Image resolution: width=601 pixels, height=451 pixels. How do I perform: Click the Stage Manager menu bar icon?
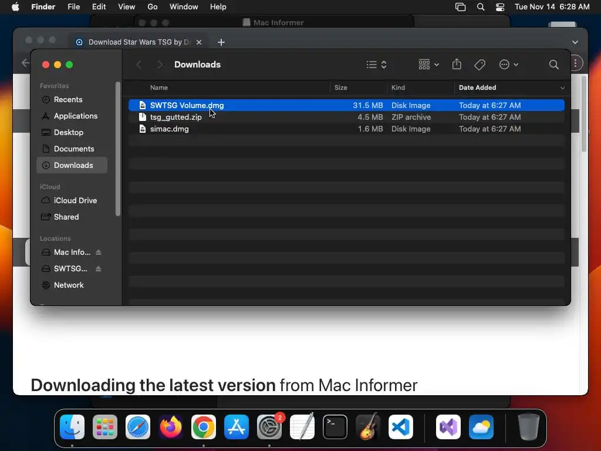(x=460, y=7)
